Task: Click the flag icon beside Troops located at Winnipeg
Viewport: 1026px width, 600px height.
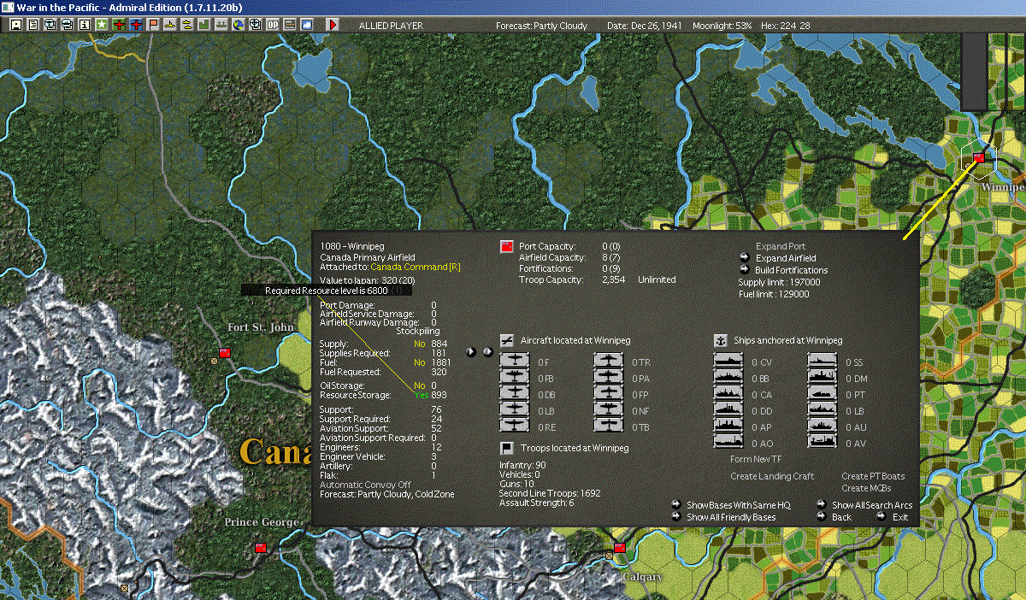Action: (x=507, y=448)
